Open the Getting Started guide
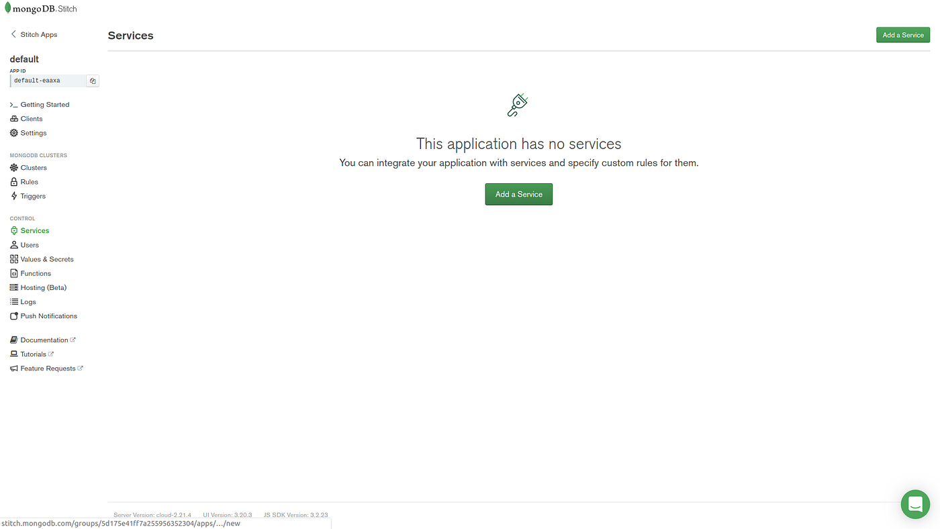Viewport: 940px width, 529px height. [x=44, y=104]
